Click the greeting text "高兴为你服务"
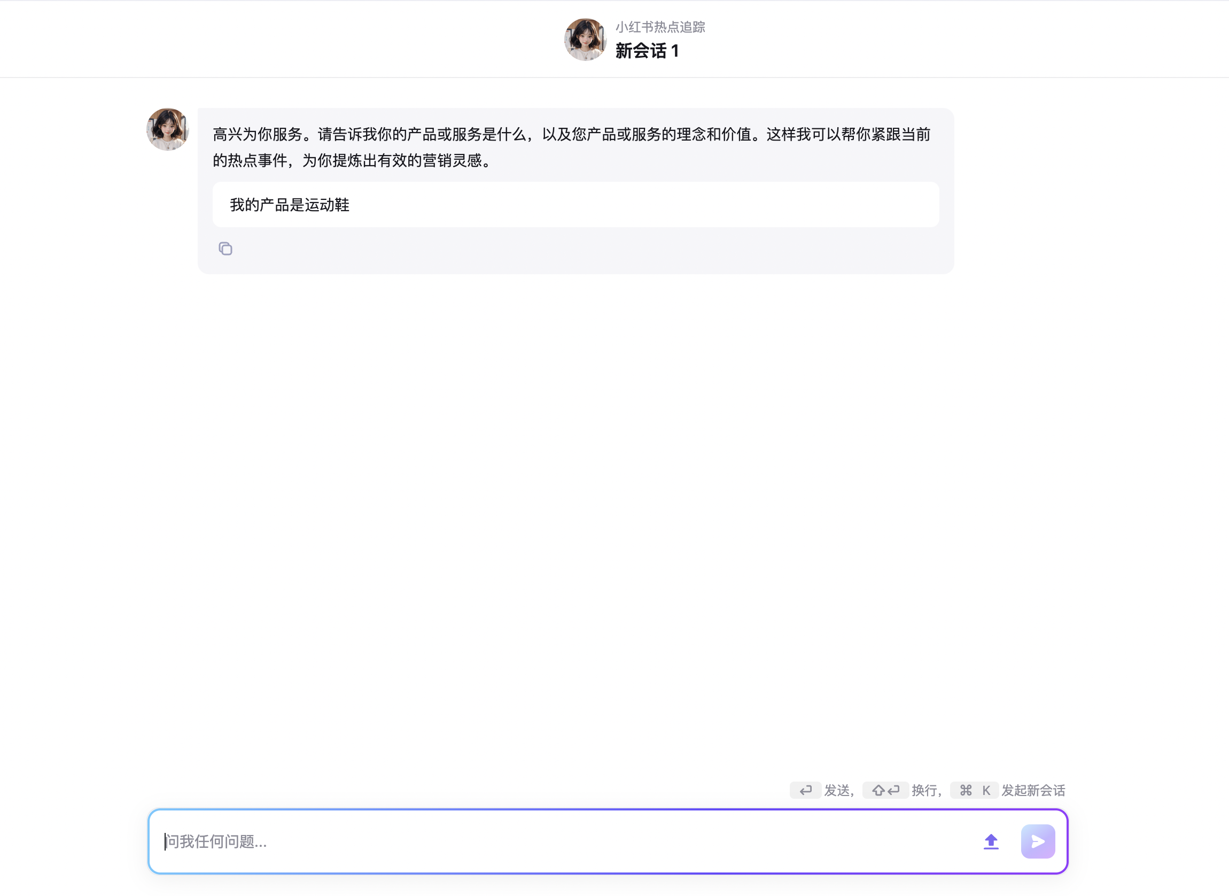This screenshot has height=896, width=1229. click(x=258, y=135)
